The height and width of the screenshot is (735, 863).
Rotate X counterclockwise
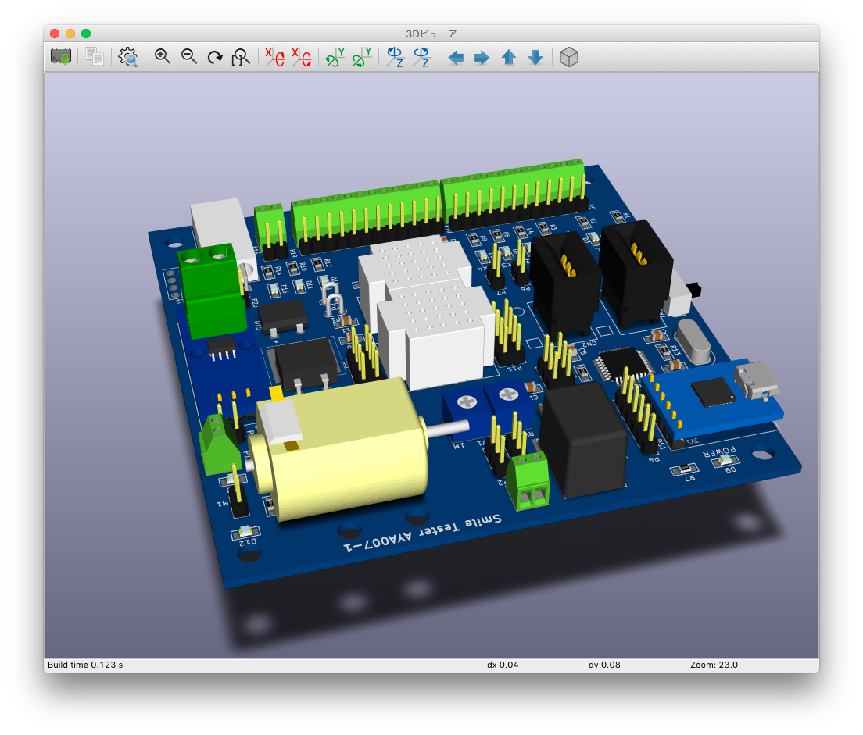301,57
